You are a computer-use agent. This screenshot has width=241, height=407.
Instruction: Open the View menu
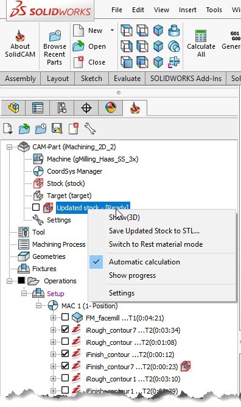(x=161, y=10)
